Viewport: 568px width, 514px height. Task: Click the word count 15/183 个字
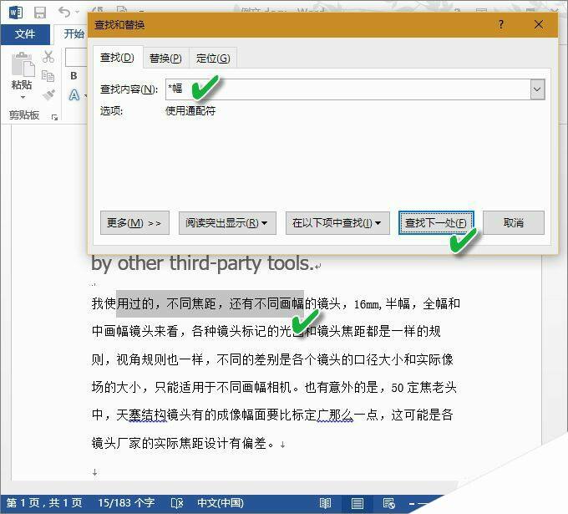click(x=126, y=503)
